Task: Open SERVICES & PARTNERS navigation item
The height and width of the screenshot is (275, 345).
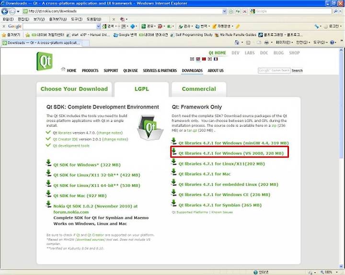Action: 160,70
